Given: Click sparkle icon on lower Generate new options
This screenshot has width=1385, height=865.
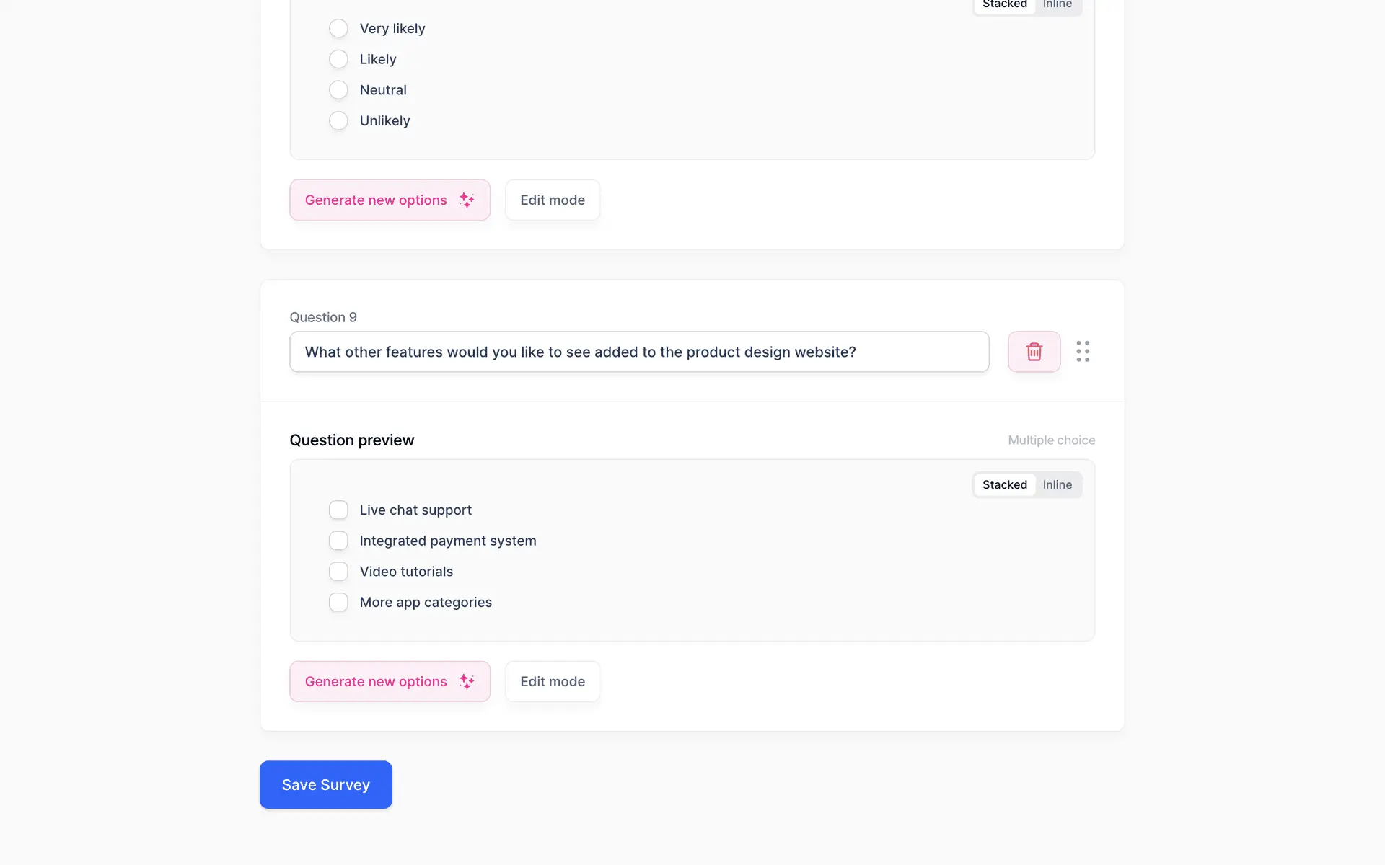Looking at the screenshot, I should (x=467, y=681).
